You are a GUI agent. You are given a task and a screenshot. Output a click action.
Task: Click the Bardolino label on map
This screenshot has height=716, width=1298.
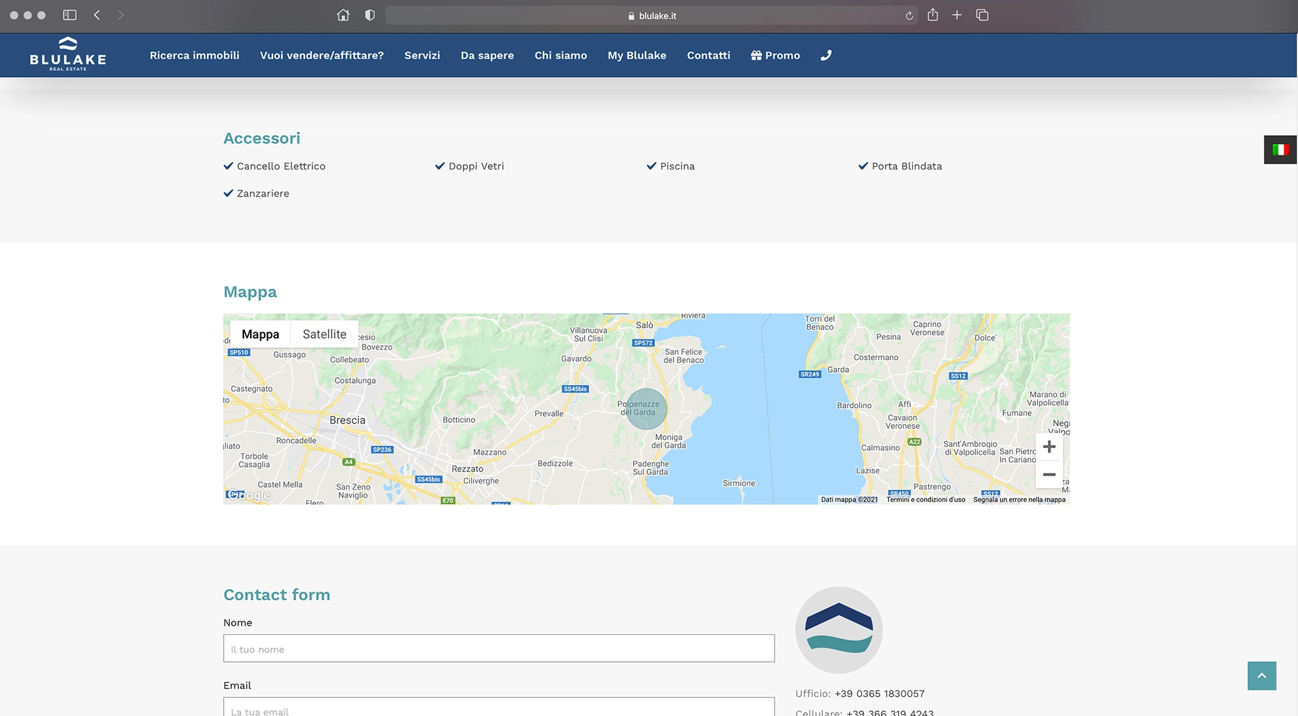click(855, 405)
